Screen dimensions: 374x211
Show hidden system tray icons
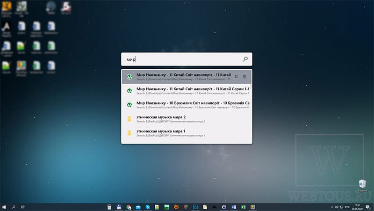click(332, 207)
